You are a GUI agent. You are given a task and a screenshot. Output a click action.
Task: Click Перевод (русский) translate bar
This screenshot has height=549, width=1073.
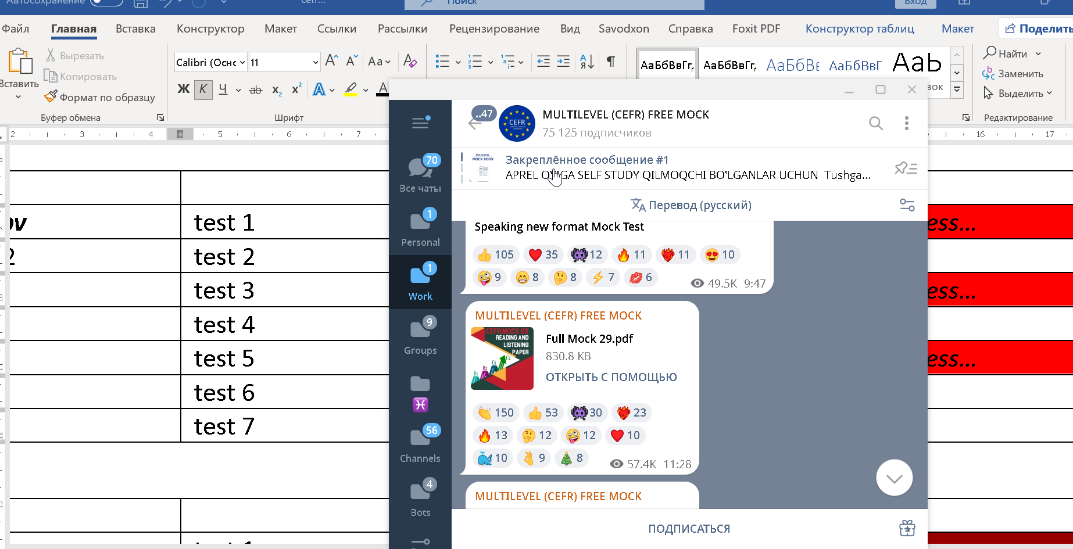click(691, 205)
